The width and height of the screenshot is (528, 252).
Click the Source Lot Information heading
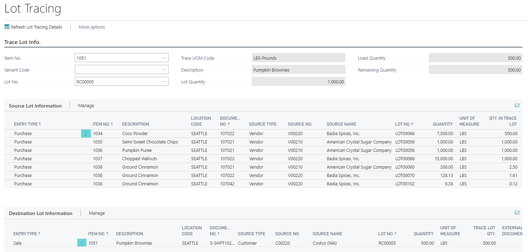point(35,106)
